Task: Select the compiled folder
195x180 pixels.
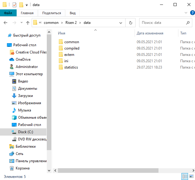Action: click(72, 48)
